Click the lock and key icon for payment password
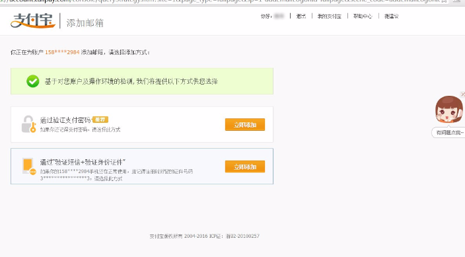This screenshot has height=257, width=465. click(x=29, y=124)
